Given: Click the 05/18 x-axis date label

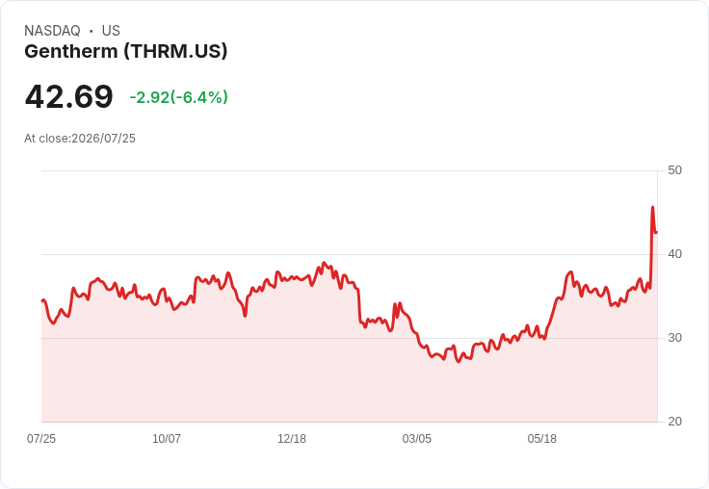Looking at the screenshot, I should tap(542, 438).
